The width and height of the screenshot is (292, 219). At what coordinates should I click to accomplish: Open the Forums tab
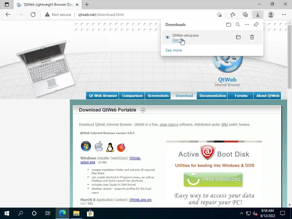tap(241, 96)
